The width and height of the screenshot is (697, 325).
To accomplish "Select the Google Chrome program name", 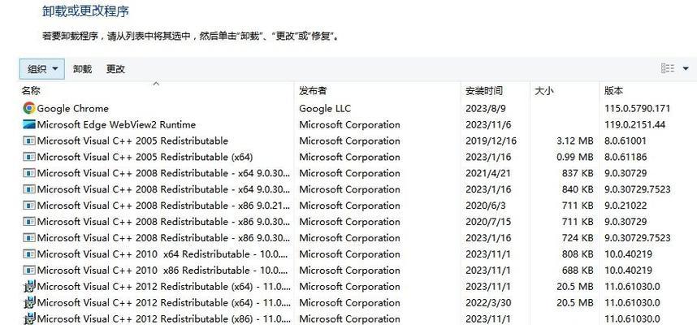I will pyautogui.click(x=73, y=109).
